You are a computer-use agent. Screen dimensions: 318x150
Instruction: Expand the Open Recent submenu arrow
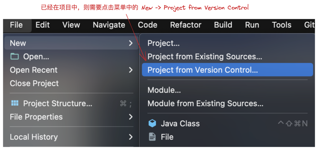[x=131, y=70]
